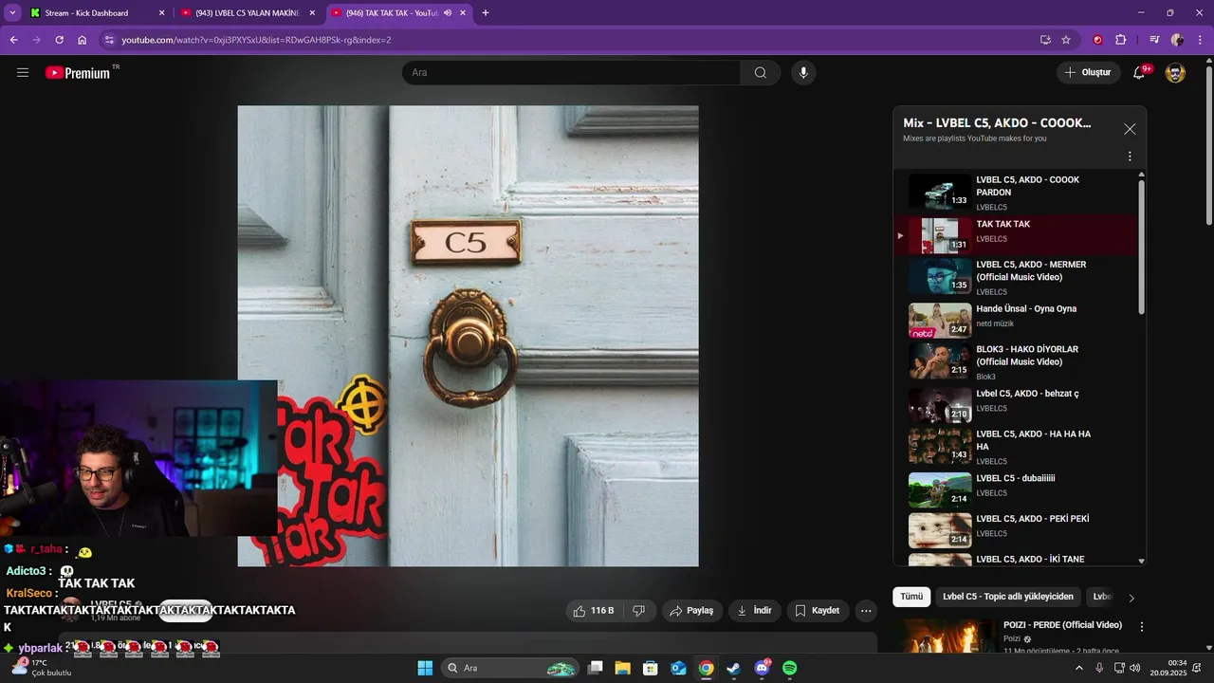Open Spotify from the taskbar
Viewport: 1214px width, 683px height.
tap(789, 668)
